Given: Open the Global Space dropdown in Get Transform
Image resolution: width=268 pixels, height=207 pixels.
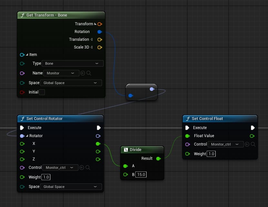Looking at the screenshot, I should (71, 83).
